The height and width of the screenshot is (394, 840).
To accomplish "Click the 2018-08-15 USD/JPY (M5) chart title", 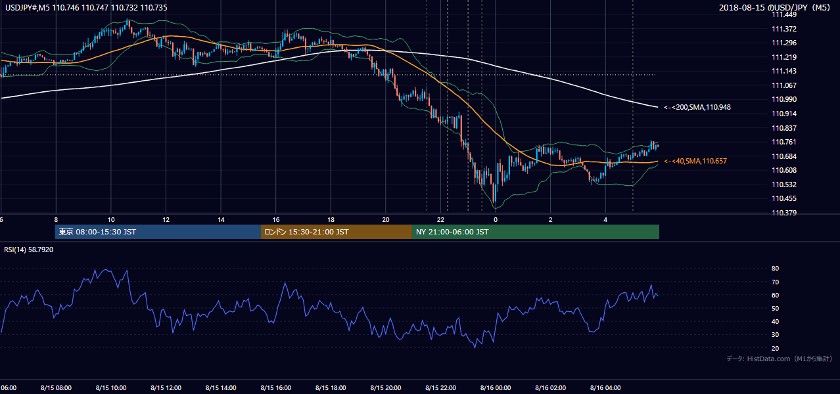I will point(776,7).
